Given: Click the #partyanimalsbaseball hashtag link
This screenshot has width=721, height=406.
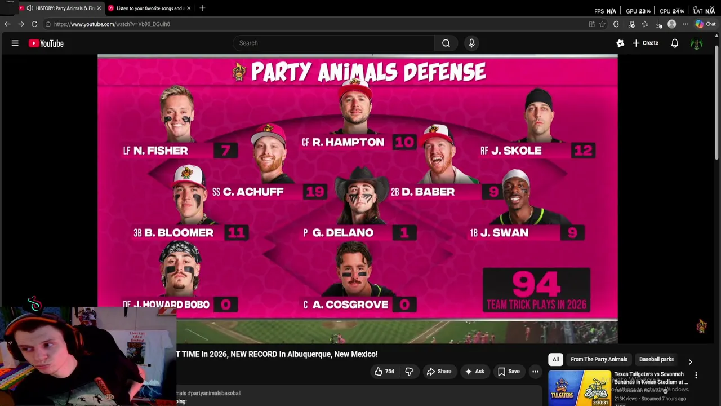Looking at the screenshot, I should click(214, 393).
